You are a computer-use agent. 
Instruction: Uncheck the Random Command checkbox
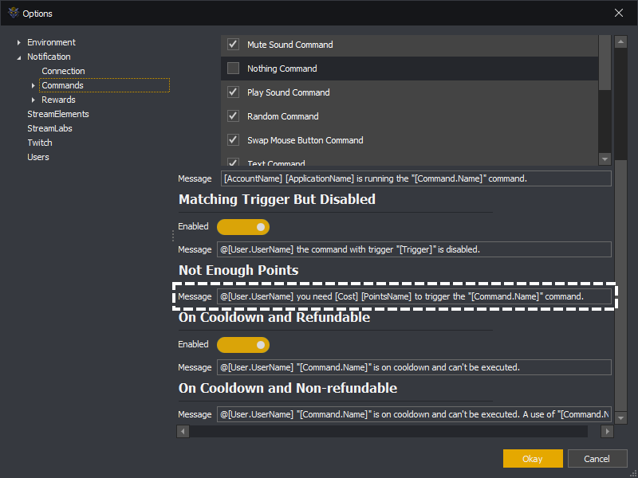click(x=233, y=116)
